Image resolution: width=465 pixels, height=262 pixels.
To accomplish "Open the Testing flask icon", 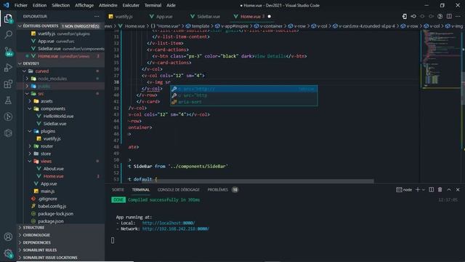I will coord(8,100).
